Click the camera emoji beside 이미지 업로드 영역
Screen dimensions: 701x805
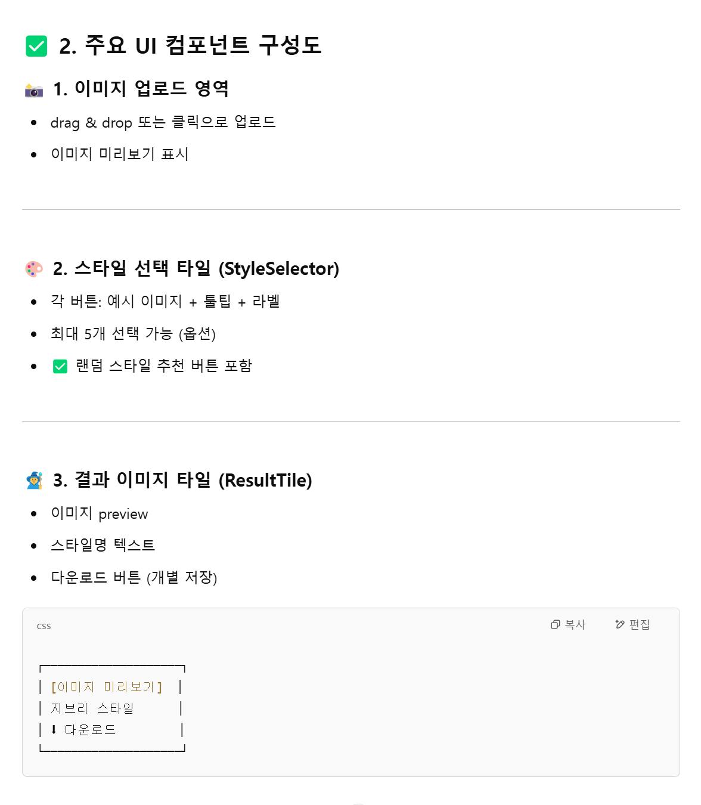pos(34,90)
